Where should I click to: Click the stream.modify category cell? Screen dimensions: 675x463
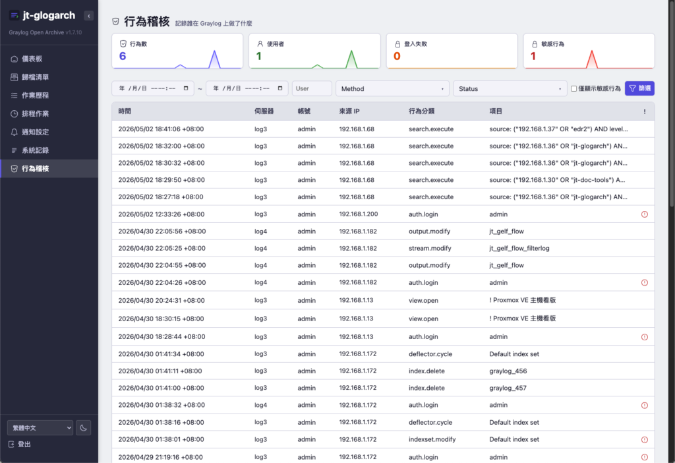[430, 249]
